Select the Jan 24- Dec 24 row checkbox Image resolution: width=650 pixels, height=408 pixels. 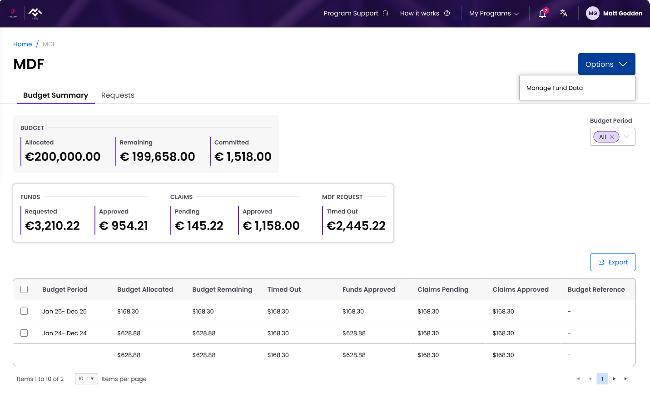pos(24,333)
